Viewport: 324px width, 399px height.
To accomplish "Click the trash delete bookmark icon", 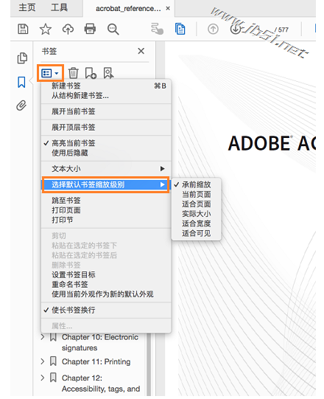I will 73,73.
